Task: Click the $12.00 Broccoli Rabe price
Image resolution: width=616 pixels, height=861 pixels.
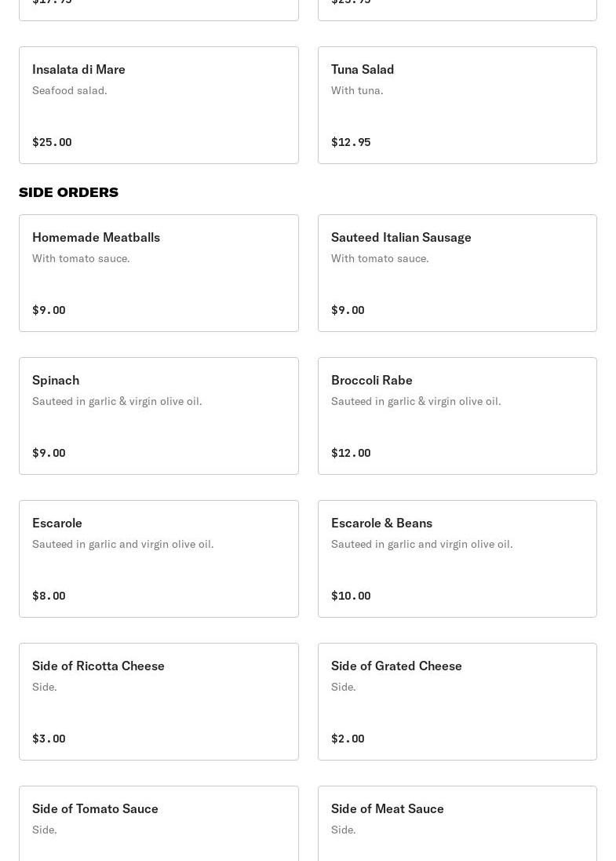Action: (351, 453)
